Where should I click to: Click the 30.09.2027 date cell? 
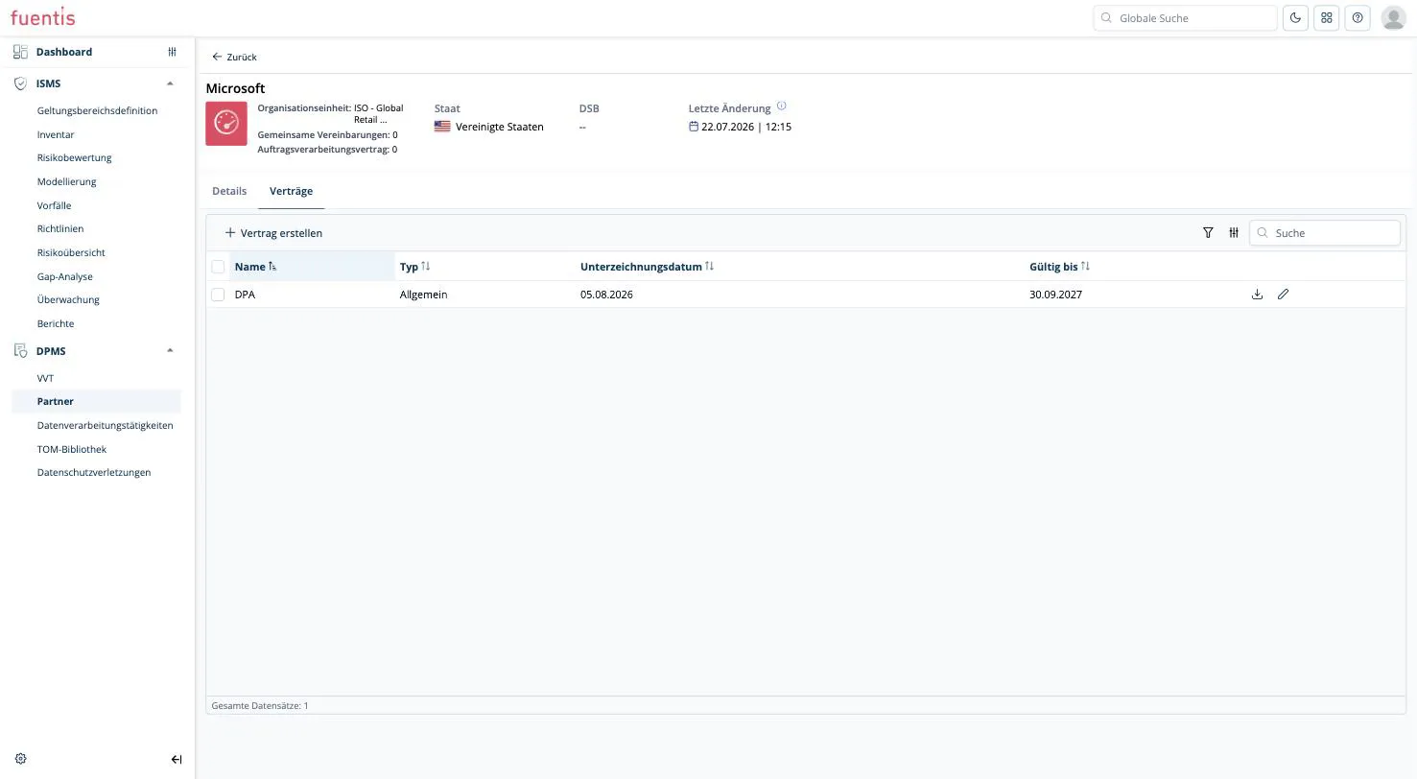pos(1055,295)
